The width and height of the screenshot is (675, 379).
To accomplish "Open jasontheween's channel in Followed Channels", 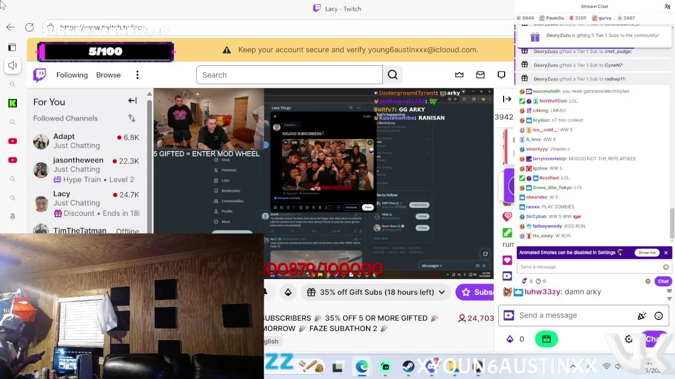I will pyautogui.click(x=86, y=169).
